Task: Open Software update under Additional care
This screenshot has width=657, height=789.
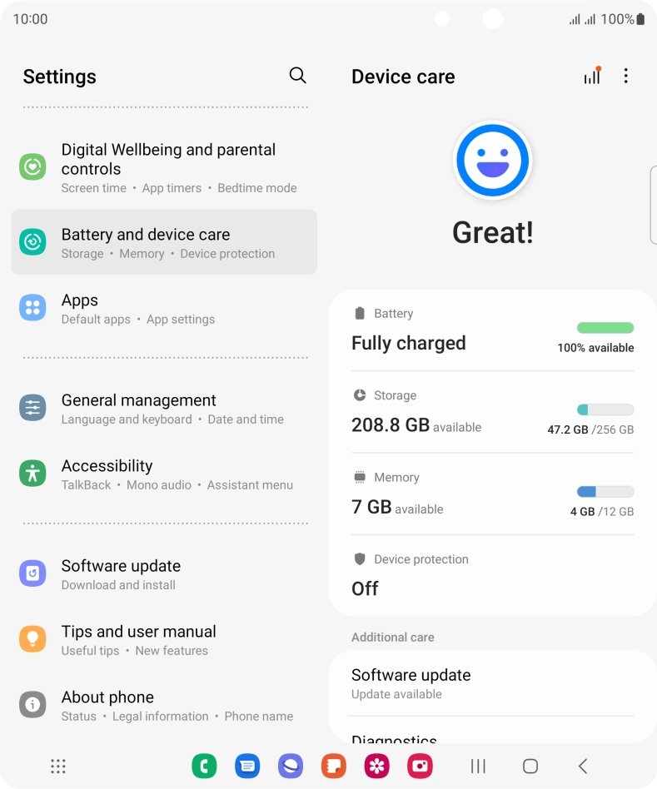Action: 492,684
